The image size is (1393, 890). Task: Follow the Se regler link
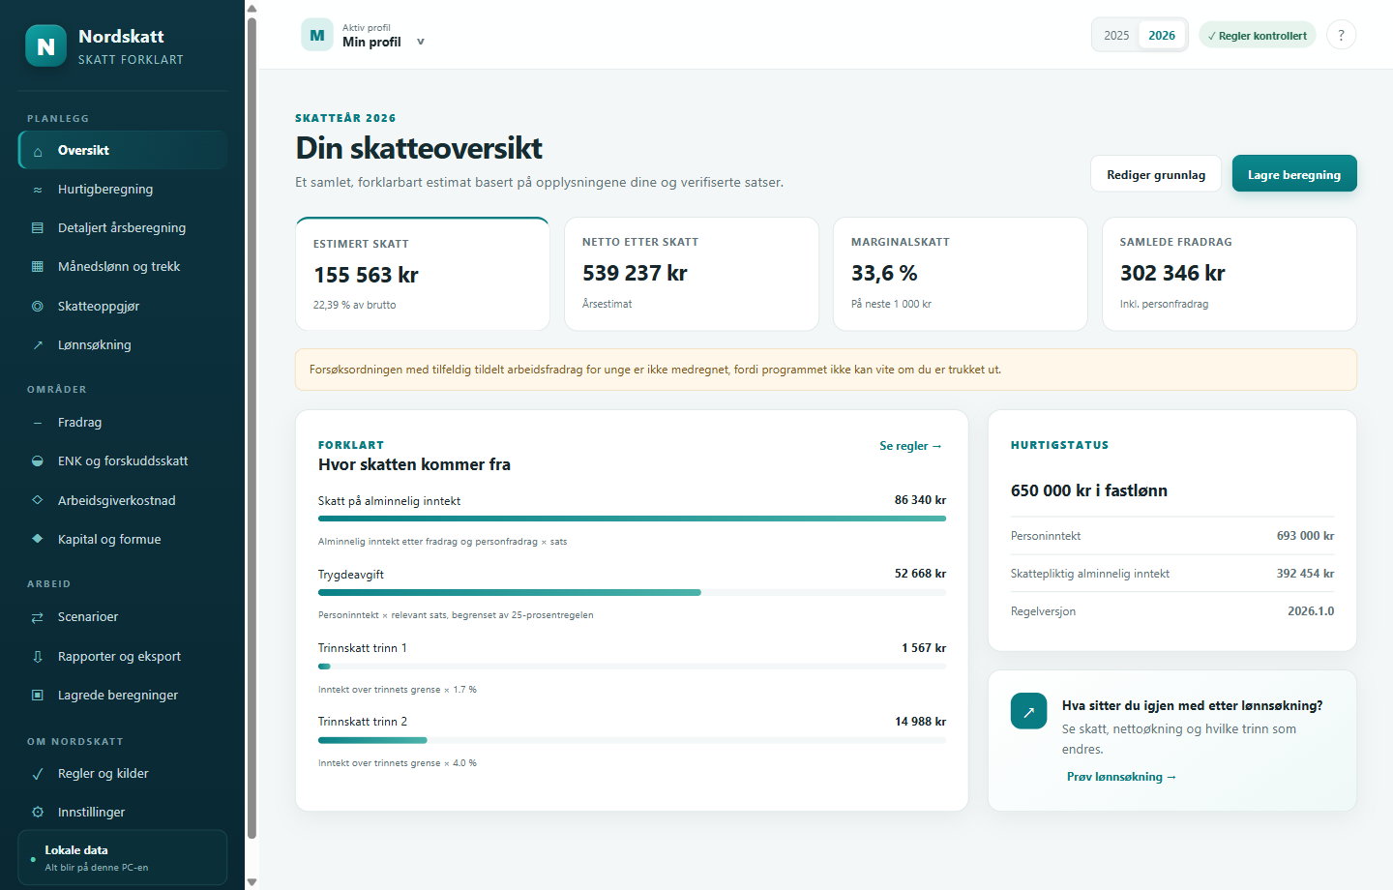(x=910, y=446)
